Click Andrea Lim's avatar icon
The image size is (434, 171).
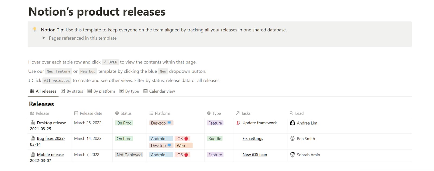pyautogui.click(x=292, y=123)
